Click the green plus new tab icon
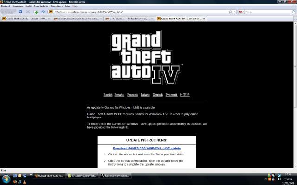 click(x=36, y=12)
